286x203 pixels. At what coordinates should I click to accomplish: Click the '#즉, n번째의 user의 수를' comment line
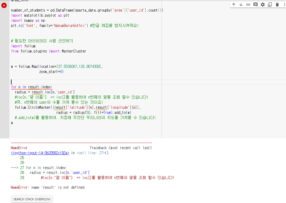pyautogui.click(x=59, y=102)
